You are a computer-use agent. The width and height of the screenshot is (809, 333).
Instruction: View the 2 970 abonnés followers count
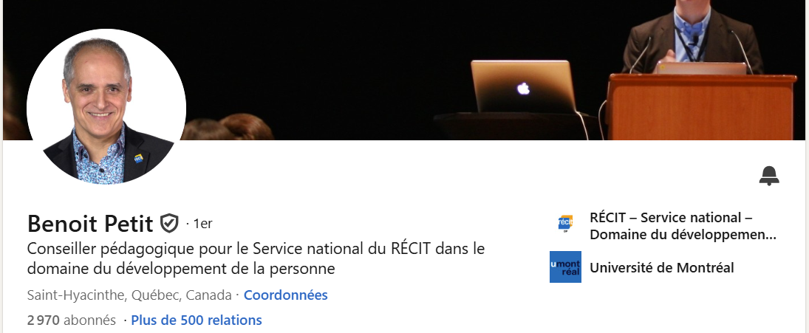pos(71,320)
